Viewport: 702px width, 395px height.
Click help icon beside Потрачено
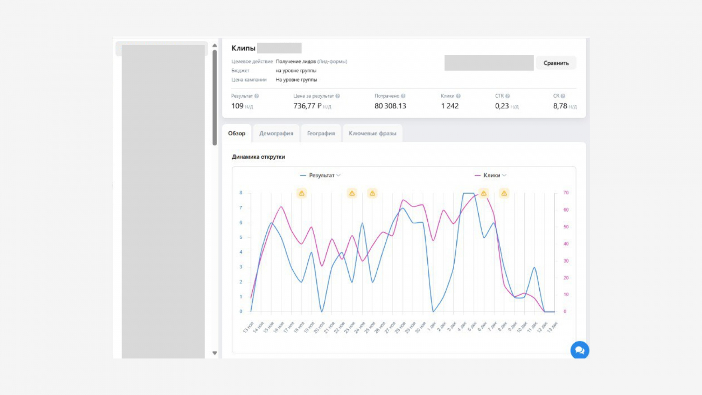403,96
